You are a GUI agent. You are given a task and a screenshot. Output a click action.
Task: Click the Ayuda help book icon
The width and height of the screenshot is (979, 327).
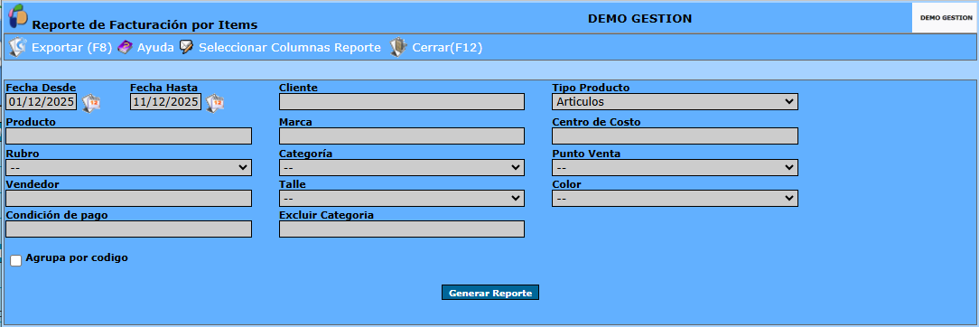pyautogui.click(x=125, y=47)
